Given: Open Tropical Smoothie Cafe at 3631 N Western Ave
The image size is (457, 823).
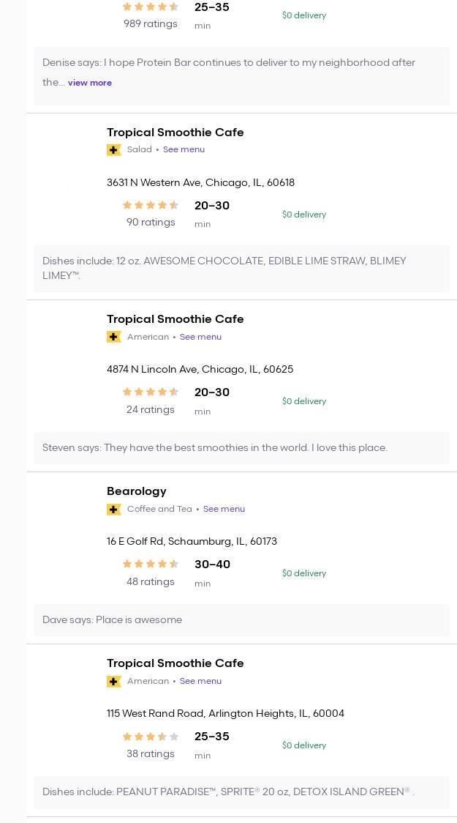Looking at the screenshot, I should 175,133.
